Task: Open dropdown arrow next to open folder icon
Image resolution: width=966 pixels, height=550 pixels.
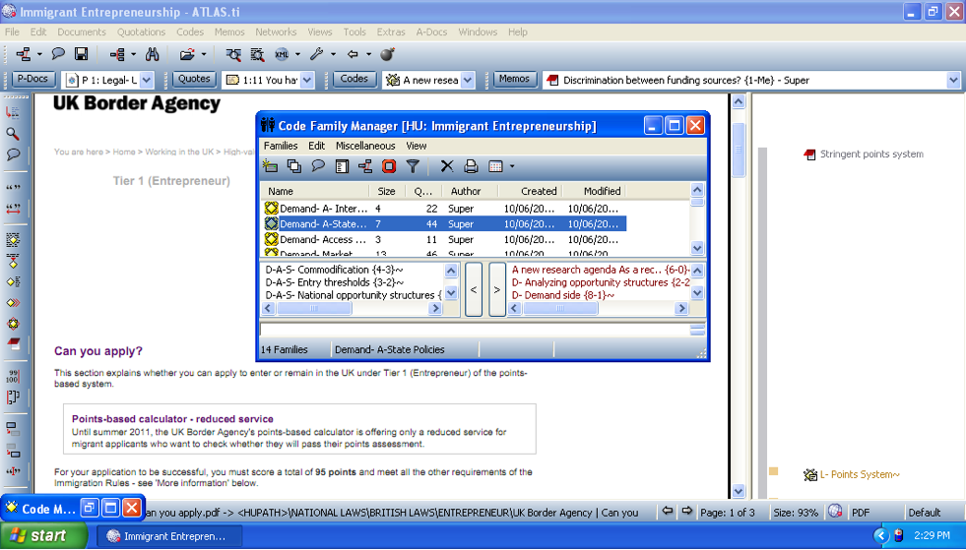Action: click(x=203, y=54)
